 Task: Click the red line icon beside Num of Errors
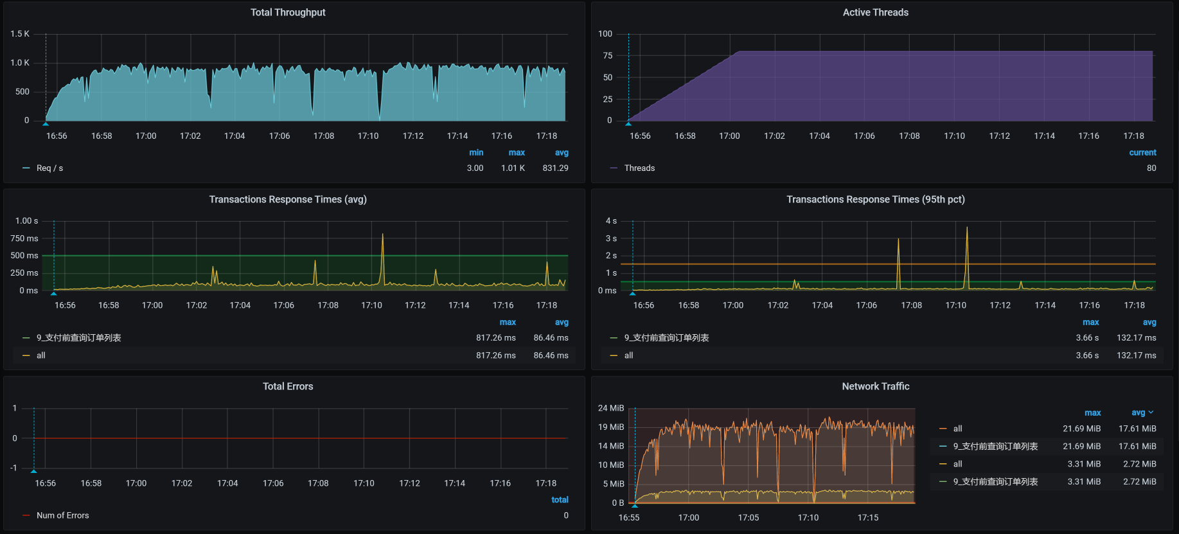click(x=26, y=515)
